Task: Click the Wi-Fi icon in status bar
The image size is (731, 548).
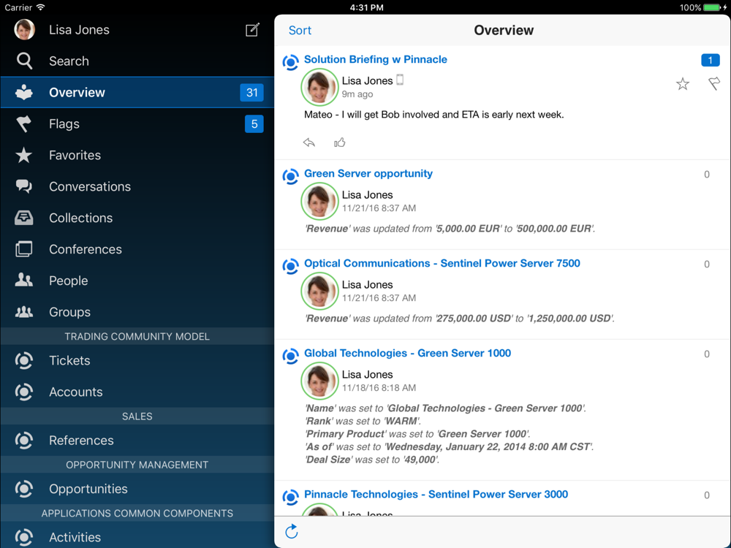Action: (41, 7)
